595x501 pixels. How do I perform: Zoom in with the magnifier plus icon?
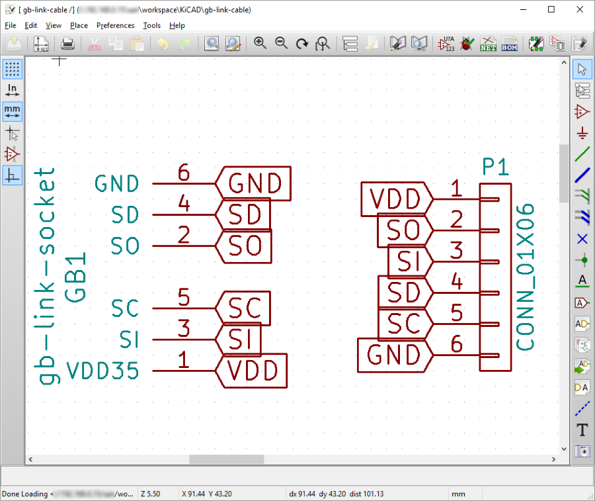260,44
